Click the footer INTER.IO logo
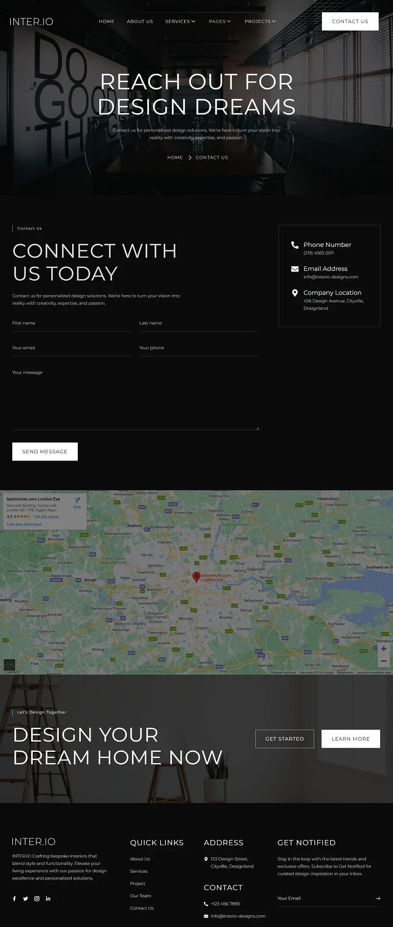 pos(34,841)
